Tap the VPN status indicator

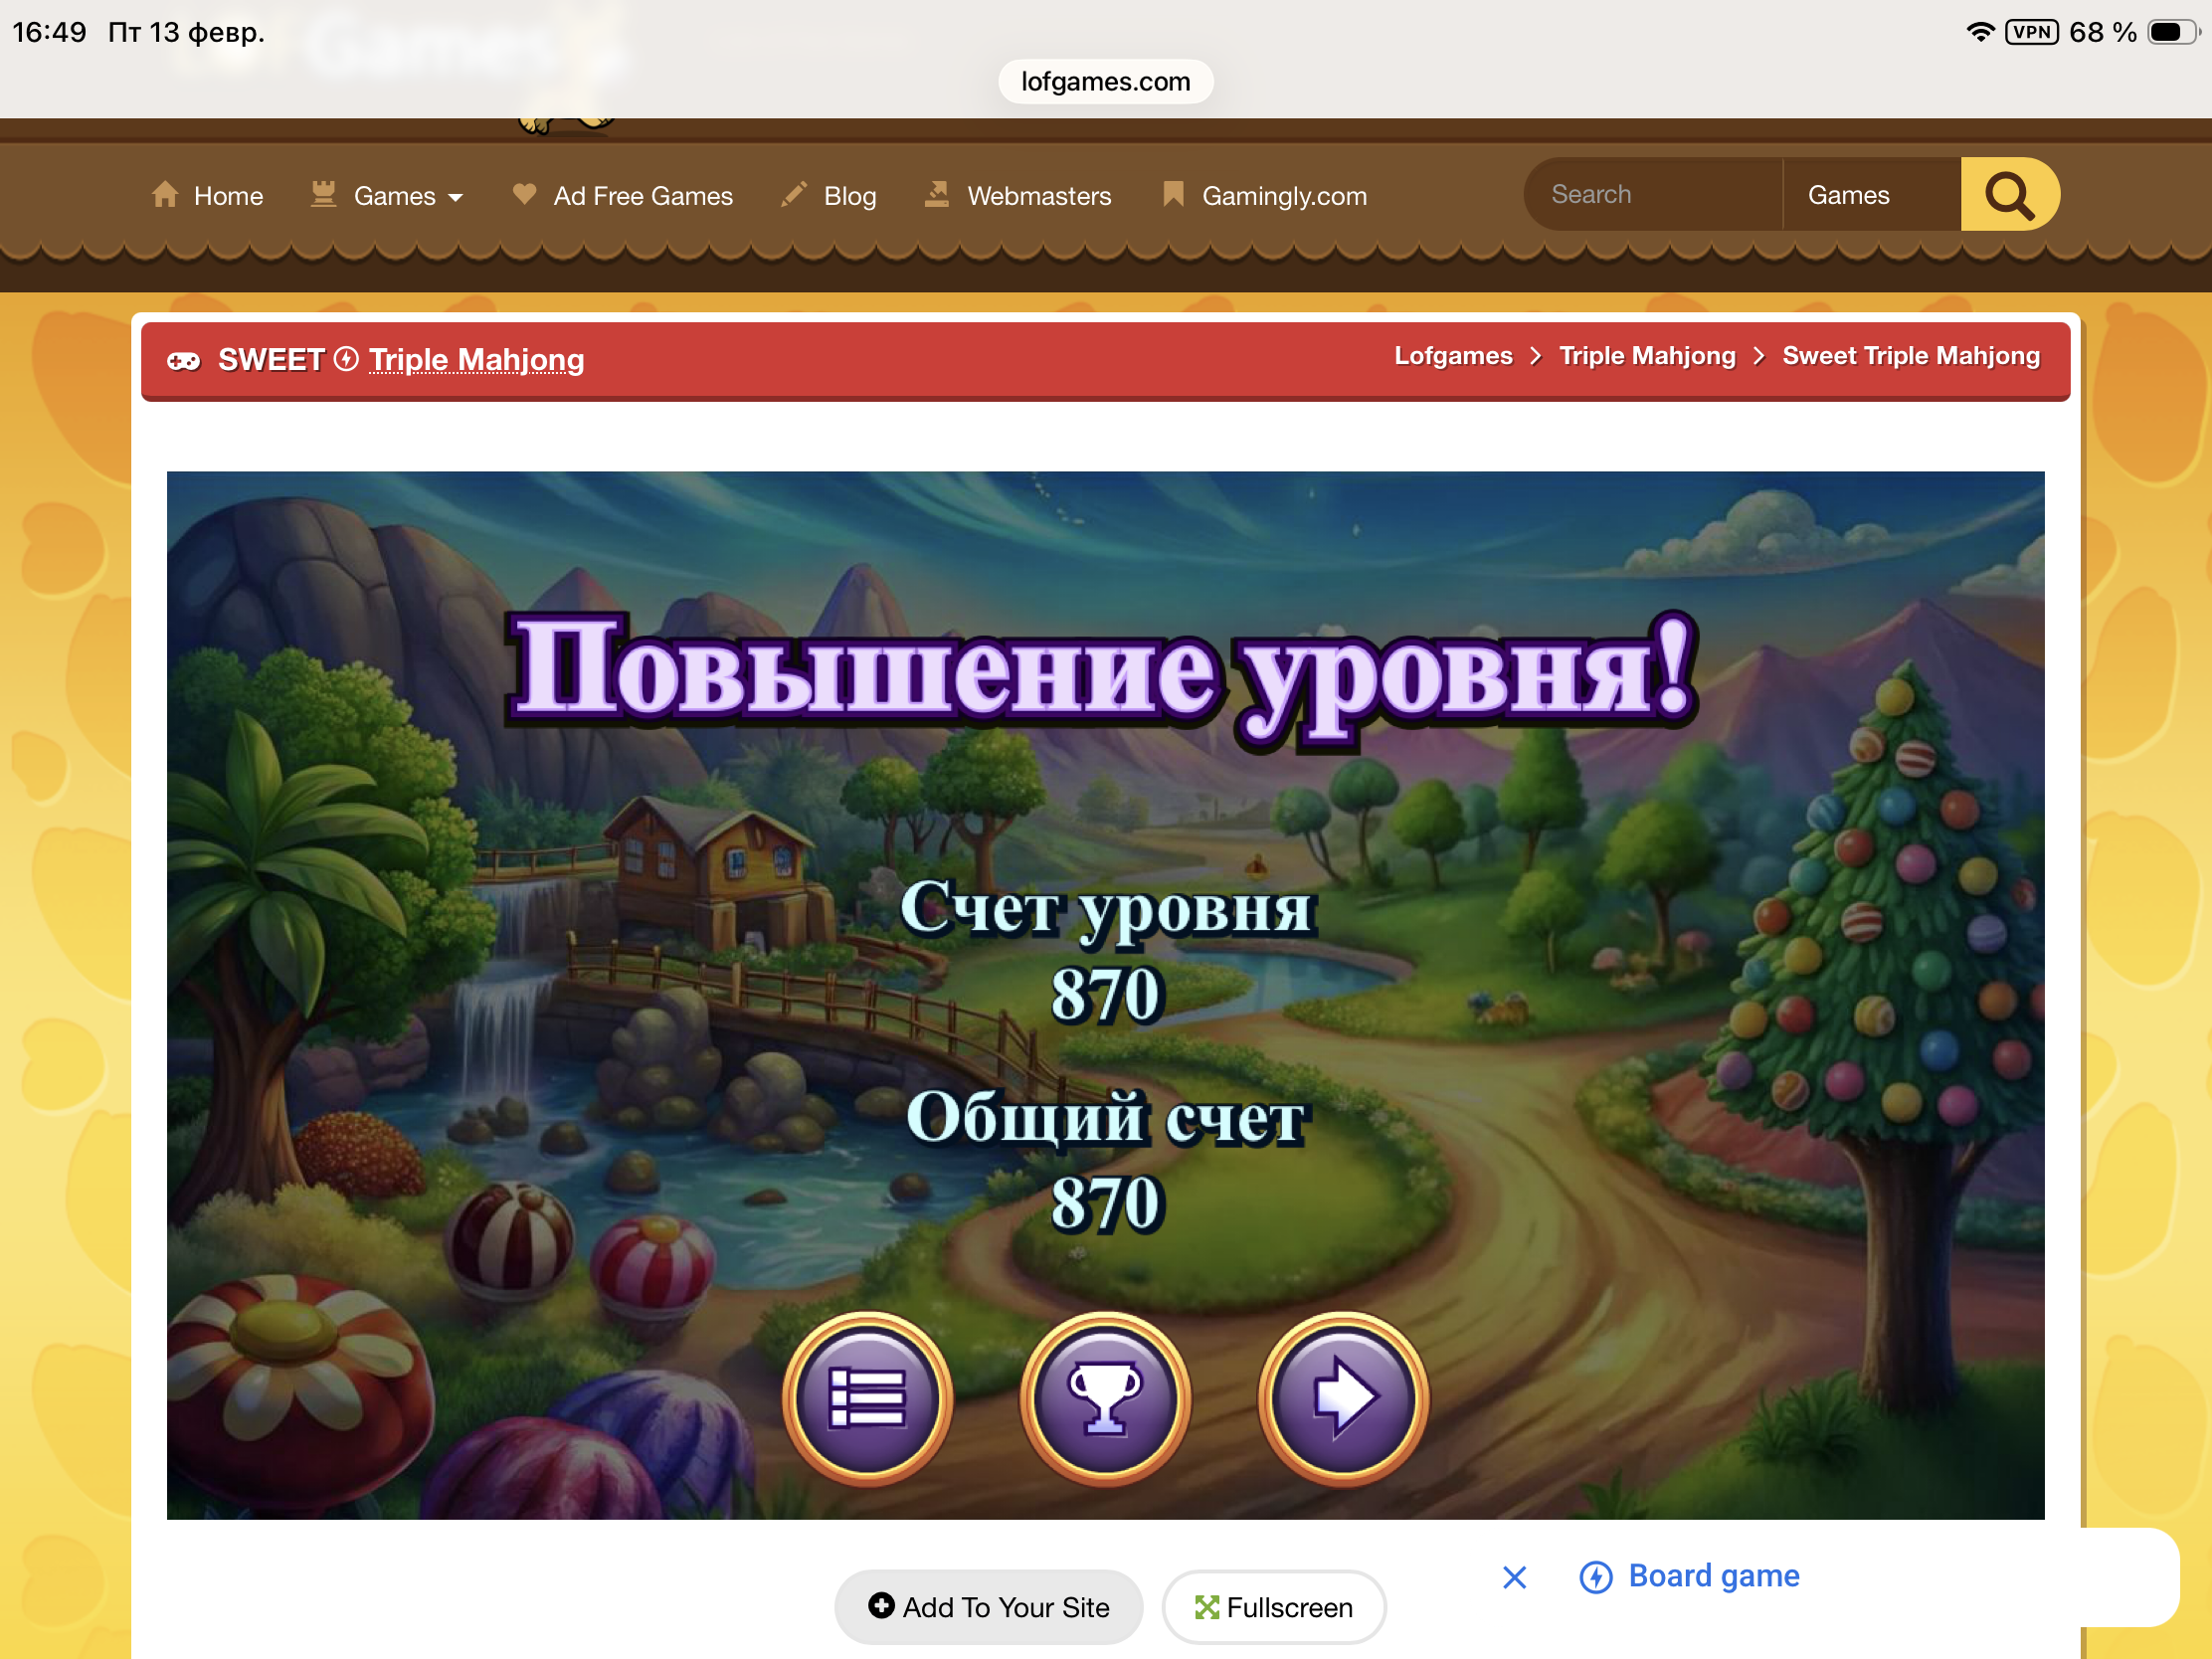(2031, 32)
